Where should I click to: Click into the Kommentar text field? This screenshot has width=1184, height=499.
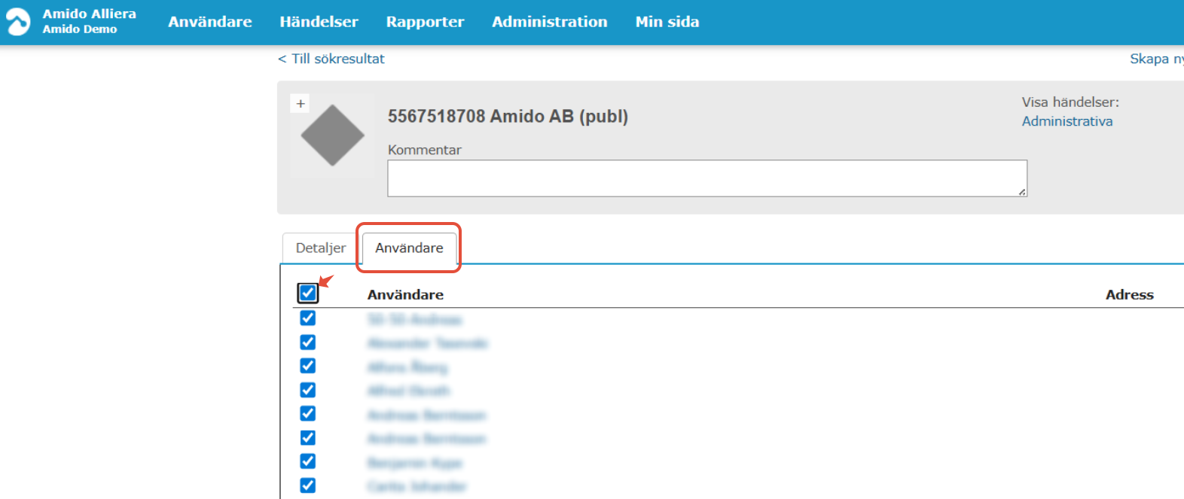click(x=706, y=178)
